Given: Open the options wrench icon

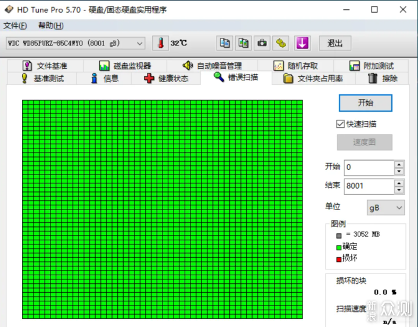Looking at the screenshot, I should click(281, 43).
